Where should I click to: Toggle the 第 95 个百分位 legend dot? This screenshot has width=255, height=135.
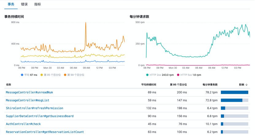42,75
